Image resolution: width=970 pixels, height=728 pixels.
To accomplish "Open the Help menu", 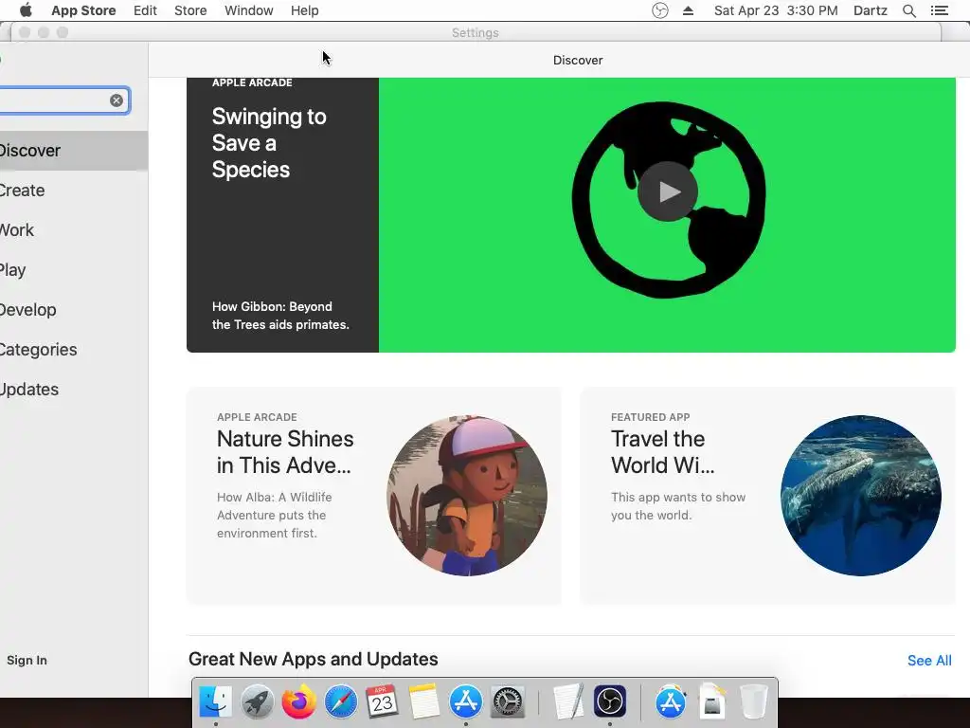I will (x=304, y=10).
